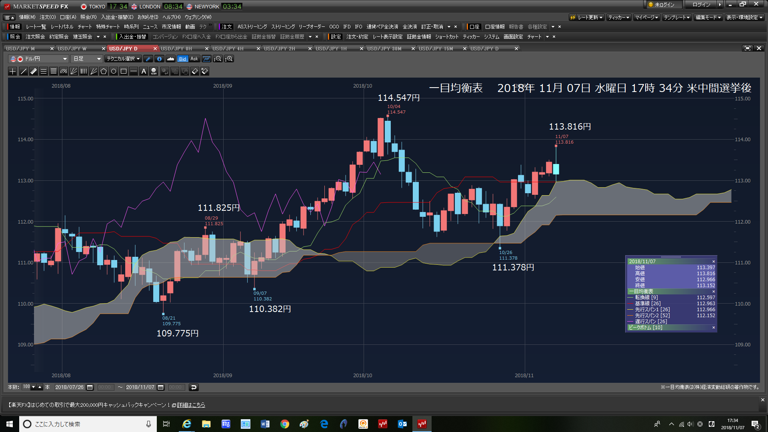
Task: Click the ログイン button
Action: 701,5
